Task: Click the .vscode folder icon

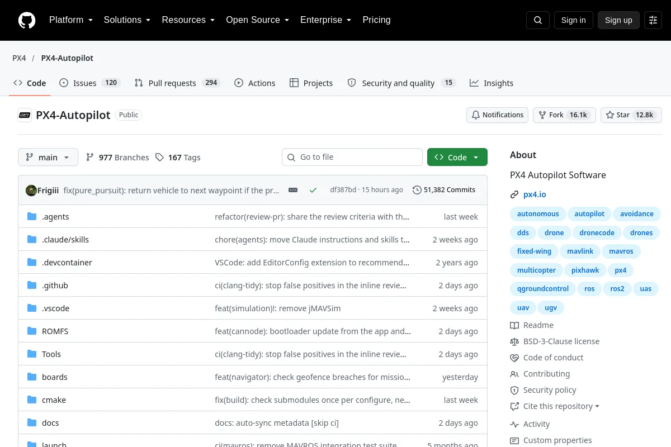Action: tap(32, 308)
